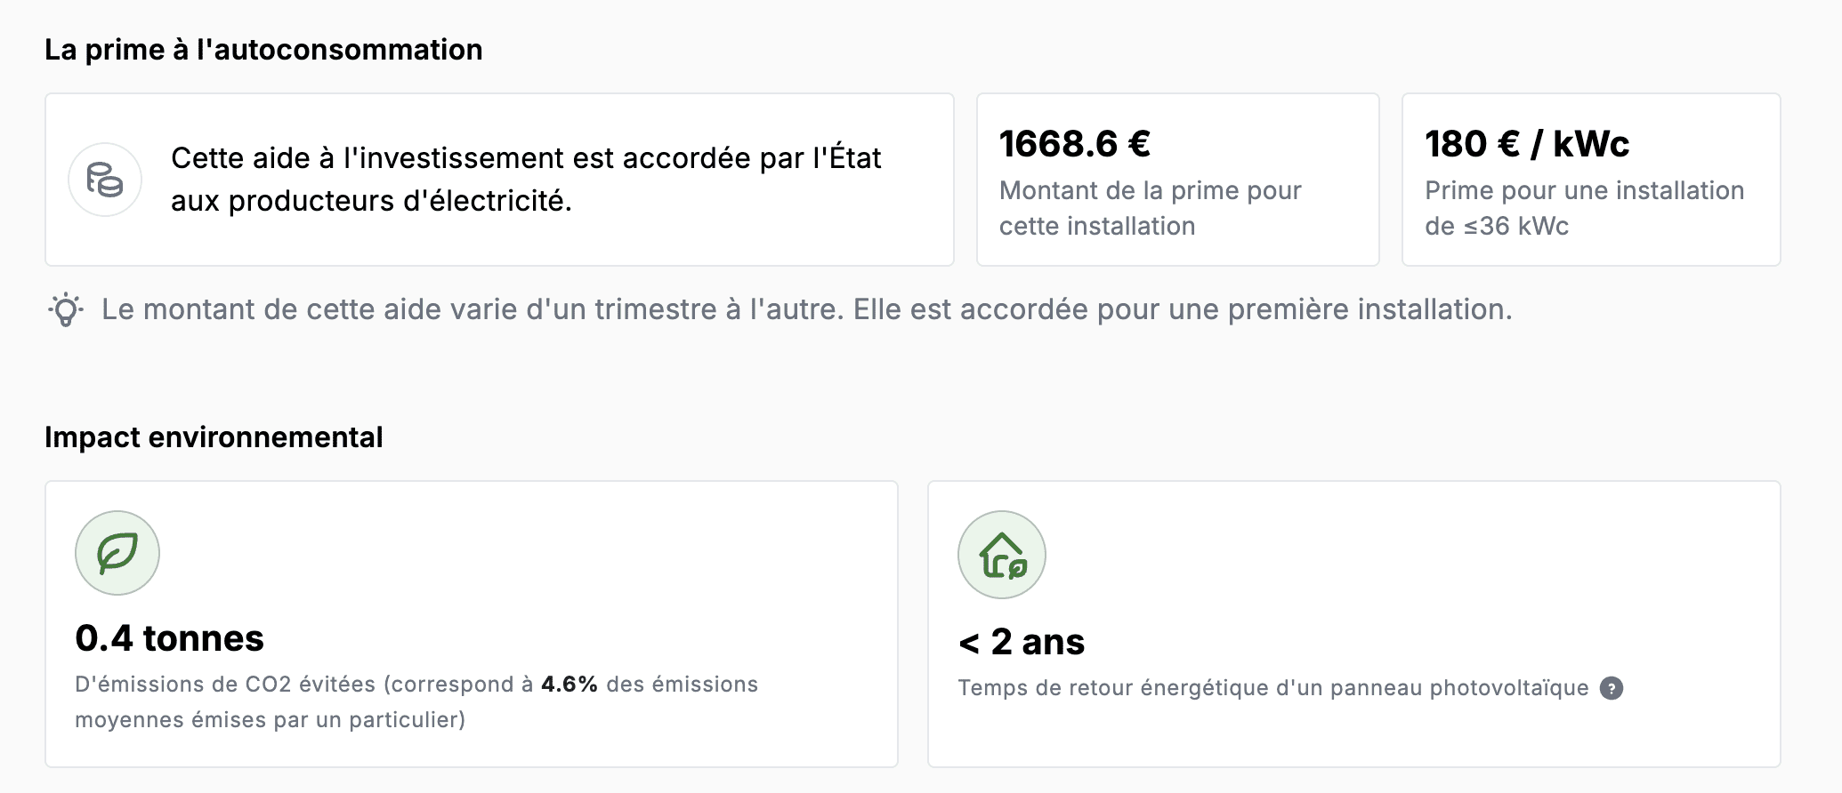The width and height of the screenshot is (1842, 793).
Task: Click the green house with leaf icon
Action: tap(1002, 555)
